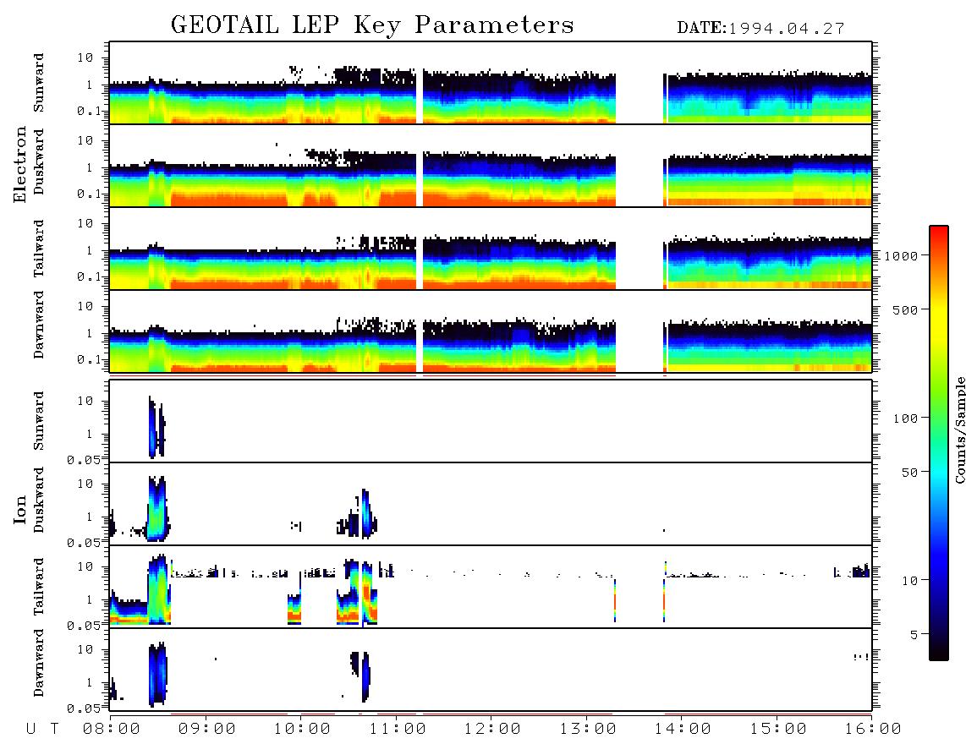The height and width of the screenshot is (744, 966).
Task: Click the Electron Duskward spectrogram panel
Action: pos(491,165)
